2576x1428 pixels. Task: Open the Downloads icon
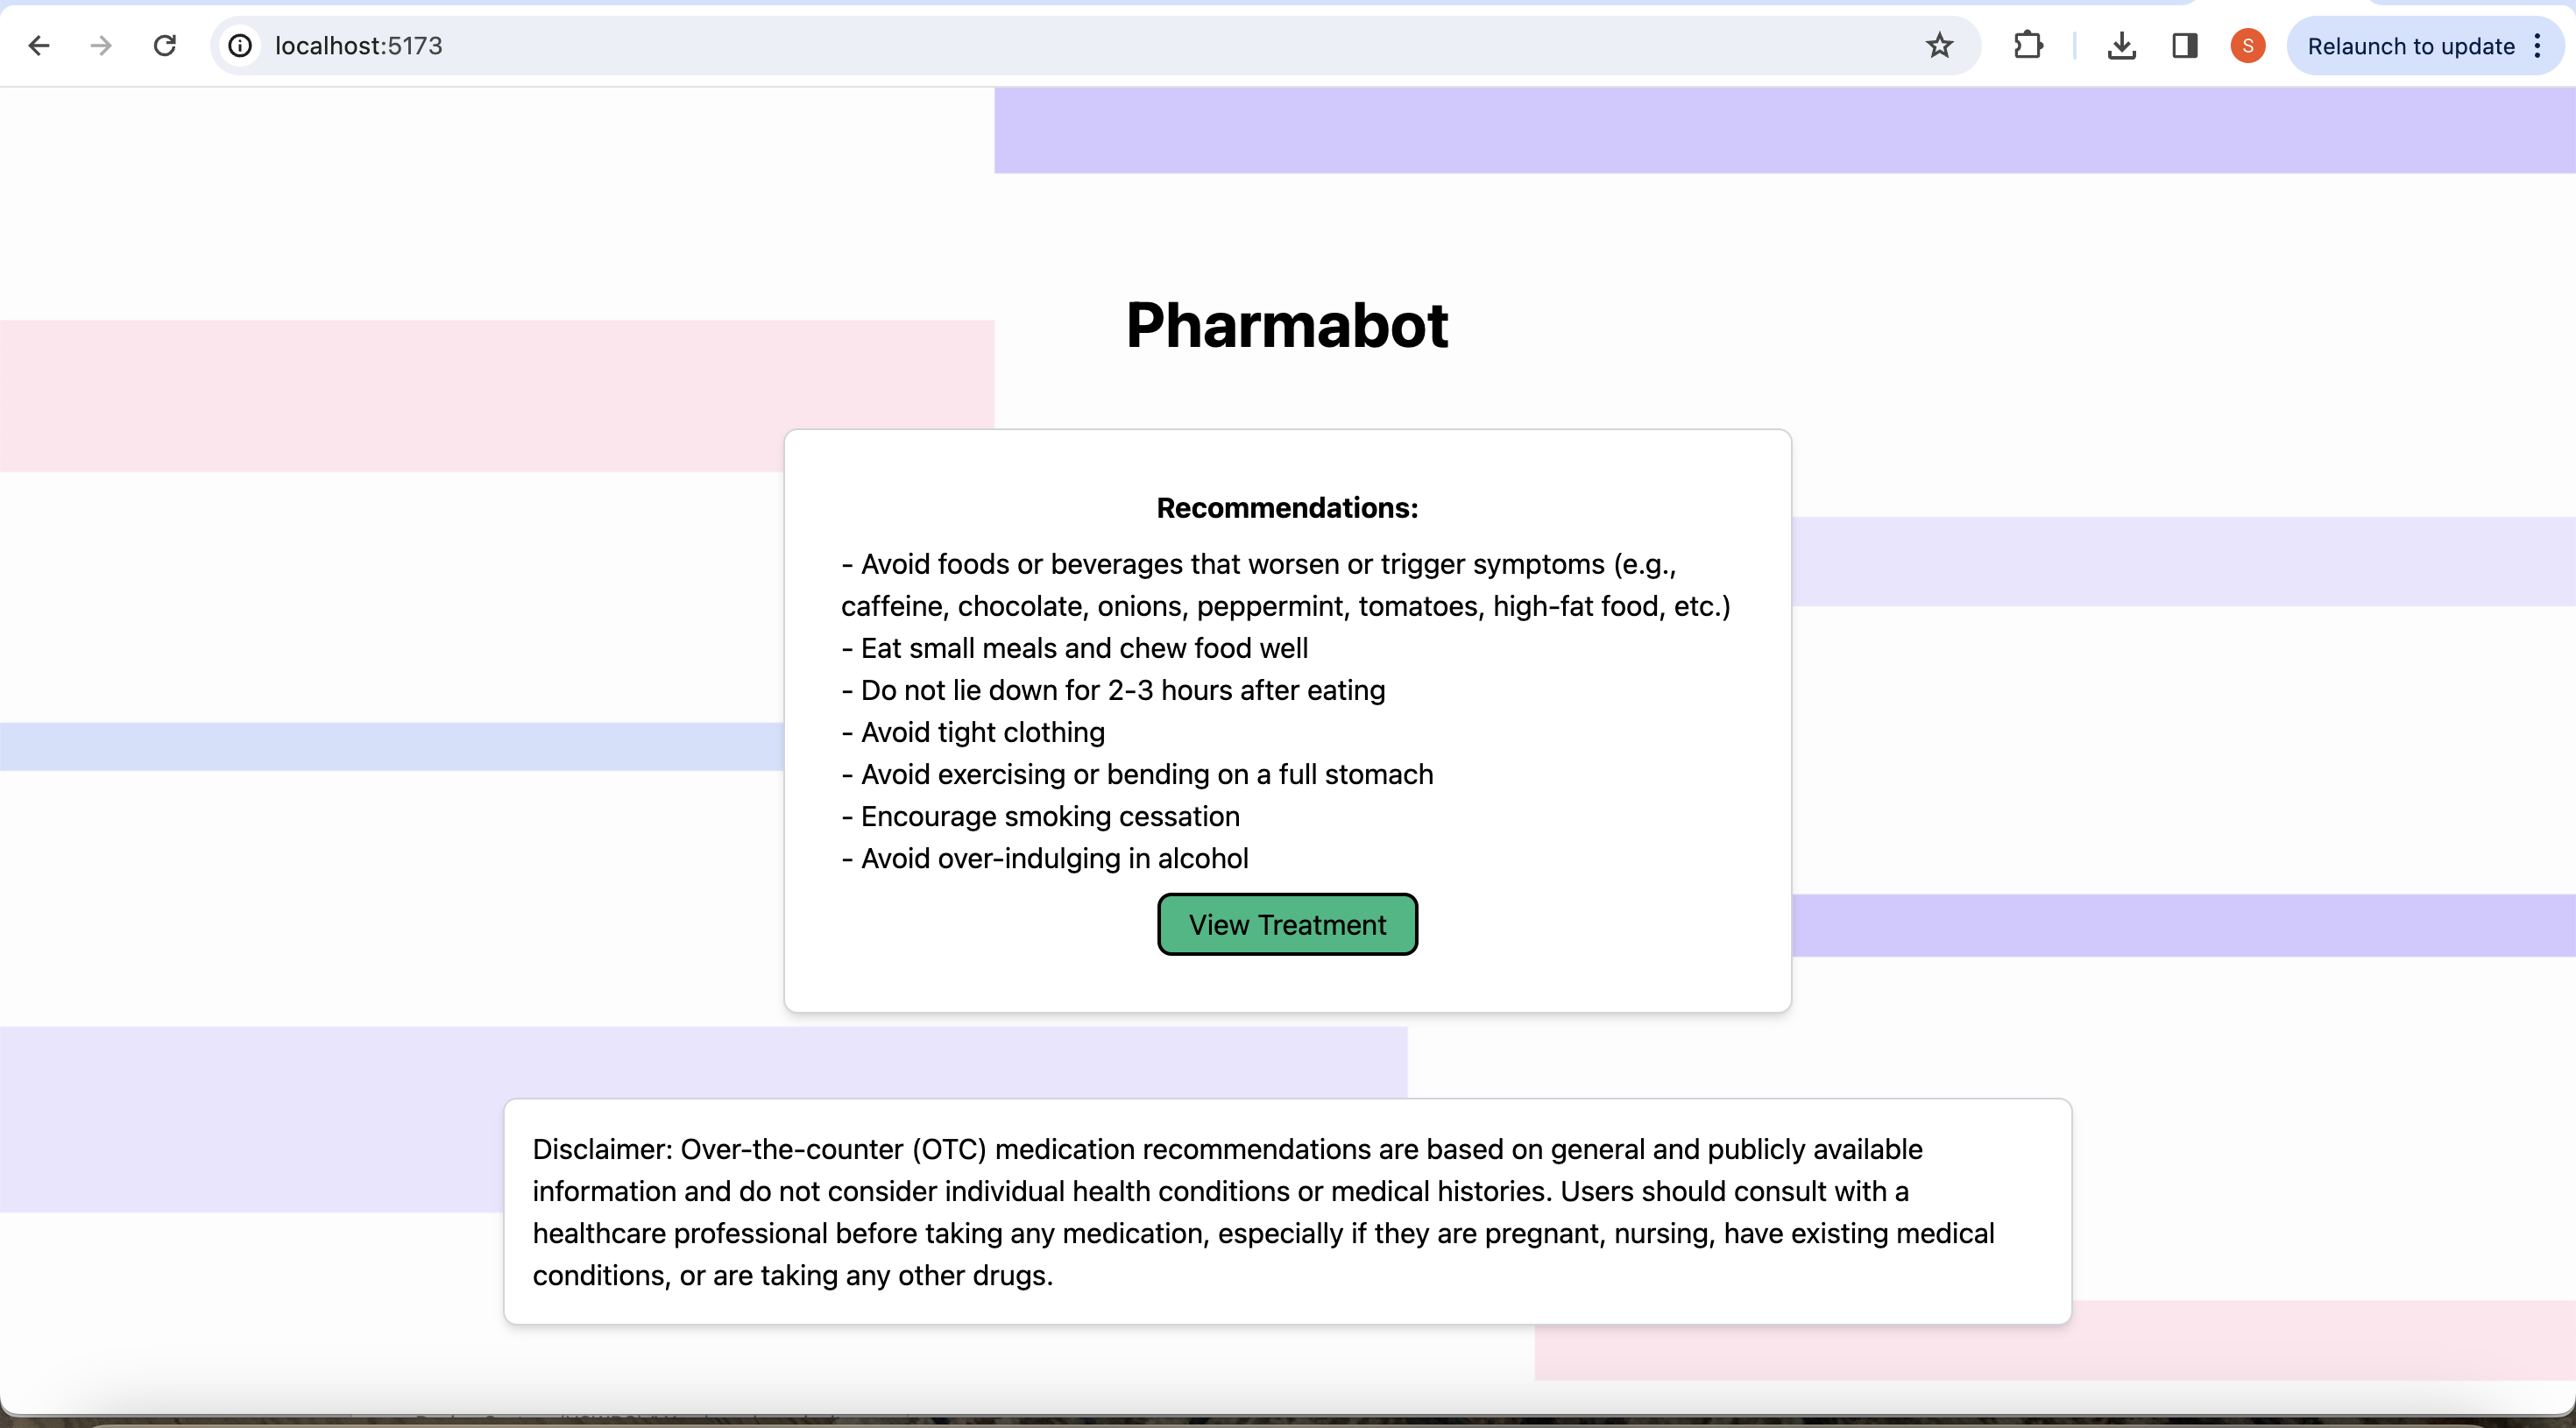coord(2122,46)
